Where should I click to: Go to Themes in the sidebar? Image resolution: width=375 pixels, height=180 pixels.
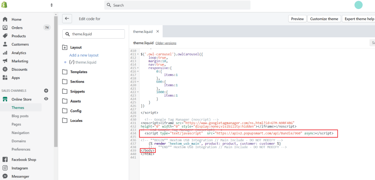(x=18, y=108)
